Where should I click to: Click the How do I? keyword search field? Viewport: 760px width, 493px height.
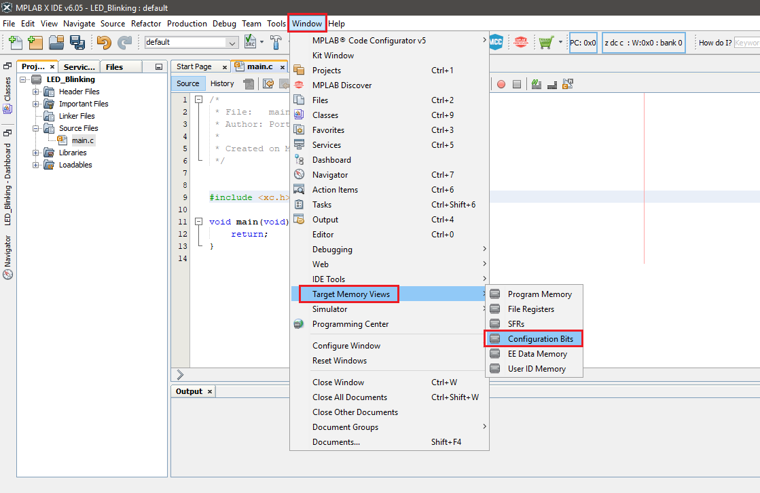747,43
